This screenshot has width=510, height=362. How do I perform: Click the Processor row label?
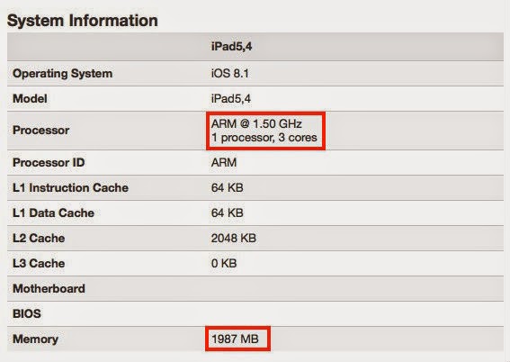click(41, 131)
